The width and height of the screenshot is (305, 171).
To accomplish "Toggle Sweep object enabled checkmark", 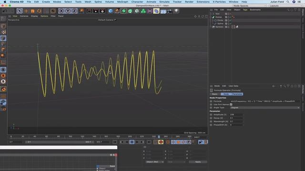I will click(x=231, y=17).
